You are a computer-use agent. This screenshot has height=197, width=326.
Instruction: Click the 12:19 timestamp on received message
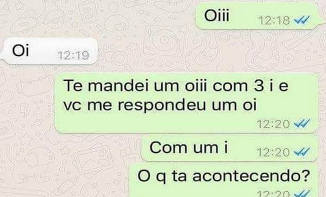73,55
